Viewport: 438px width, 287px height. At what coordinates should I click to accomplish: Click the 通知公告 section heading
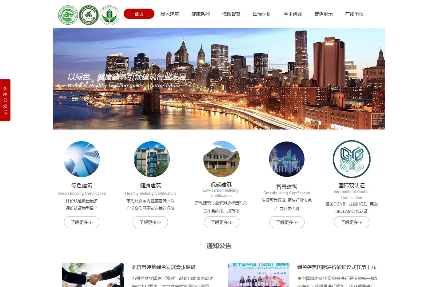(219, 246)
